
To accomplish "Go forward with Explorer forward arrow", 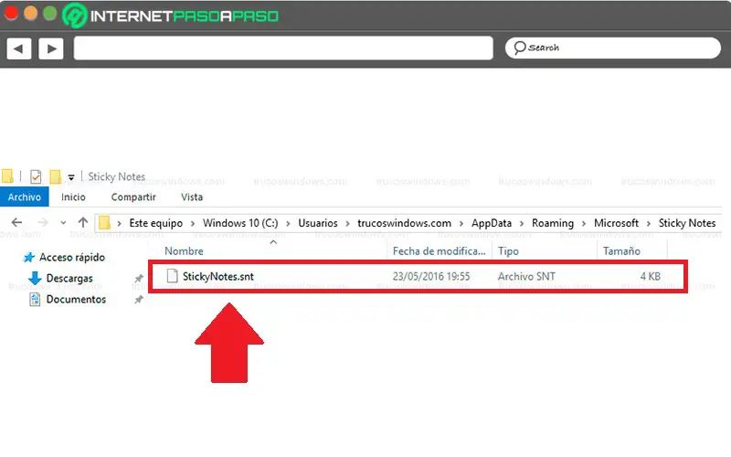I will [x=42, y=222].
